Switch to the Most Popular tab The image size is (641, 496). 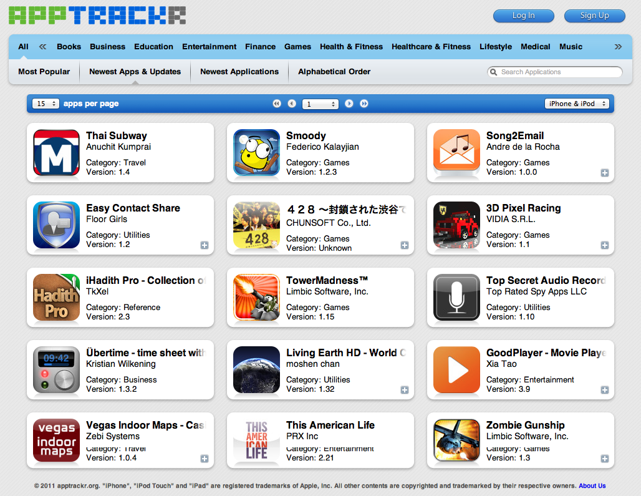click(x=44, y=72)
